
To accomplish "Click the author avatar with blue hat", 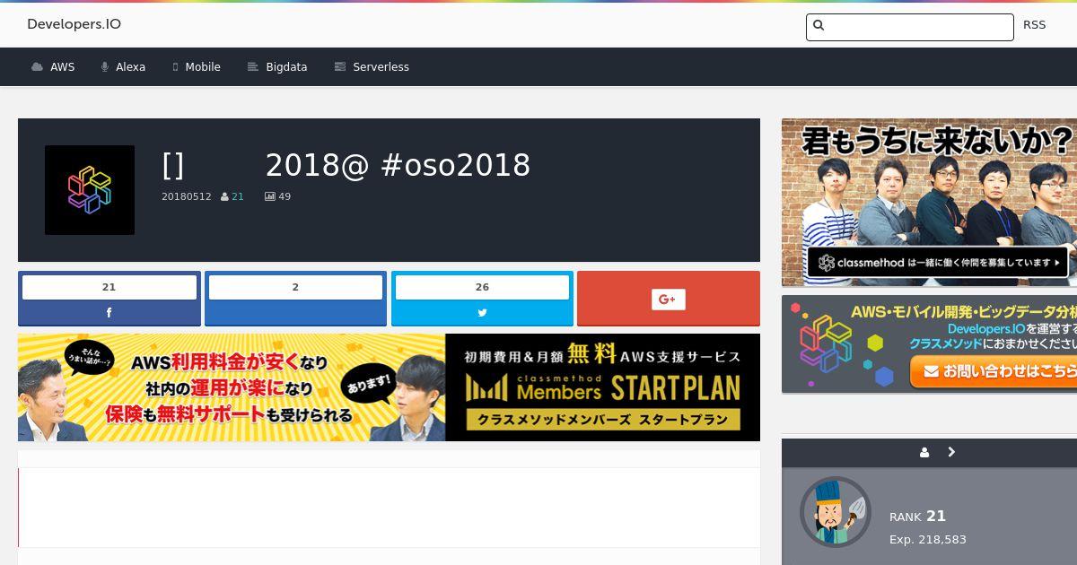I will tap(836, 512).
